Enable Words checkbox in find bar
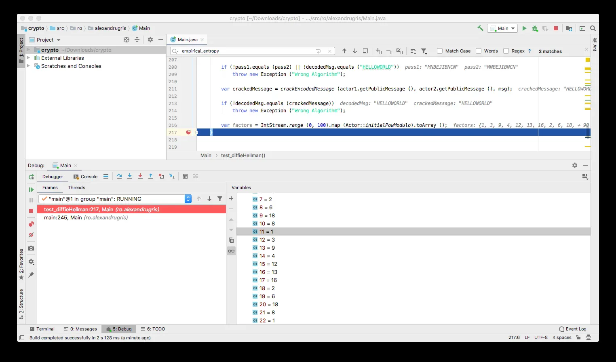The width and height of the screenshot is (616, 362). coord(479,51)
